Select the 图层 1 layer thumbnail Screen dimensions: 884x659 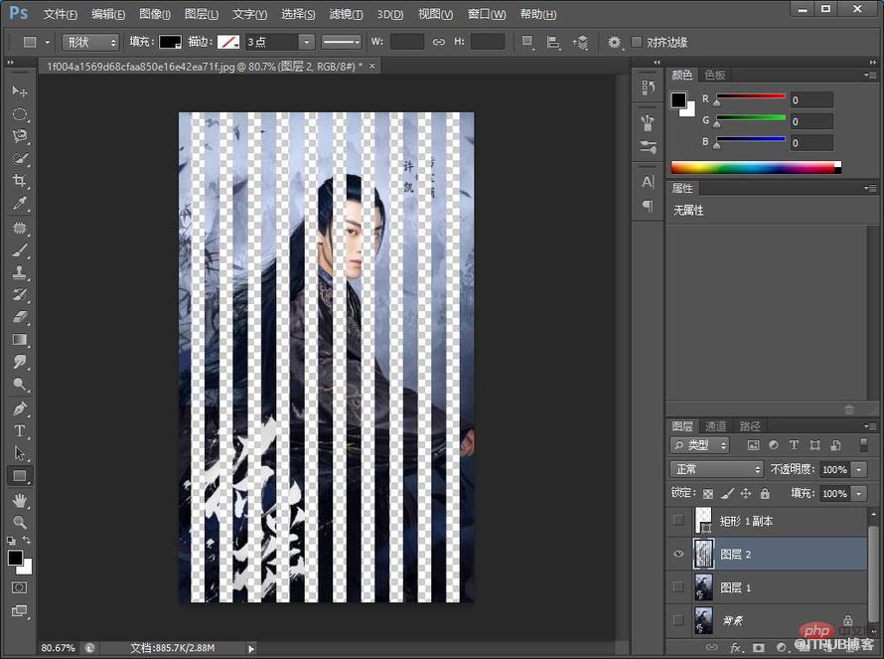click(x=703, y=586)
